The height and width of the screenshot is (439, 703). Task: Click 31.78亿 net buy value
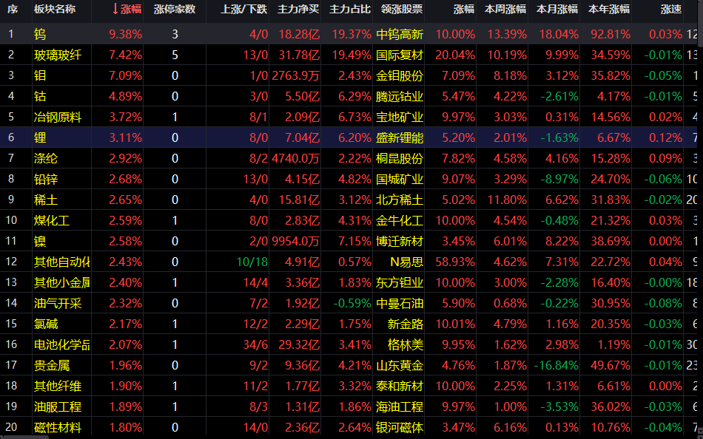299,55
